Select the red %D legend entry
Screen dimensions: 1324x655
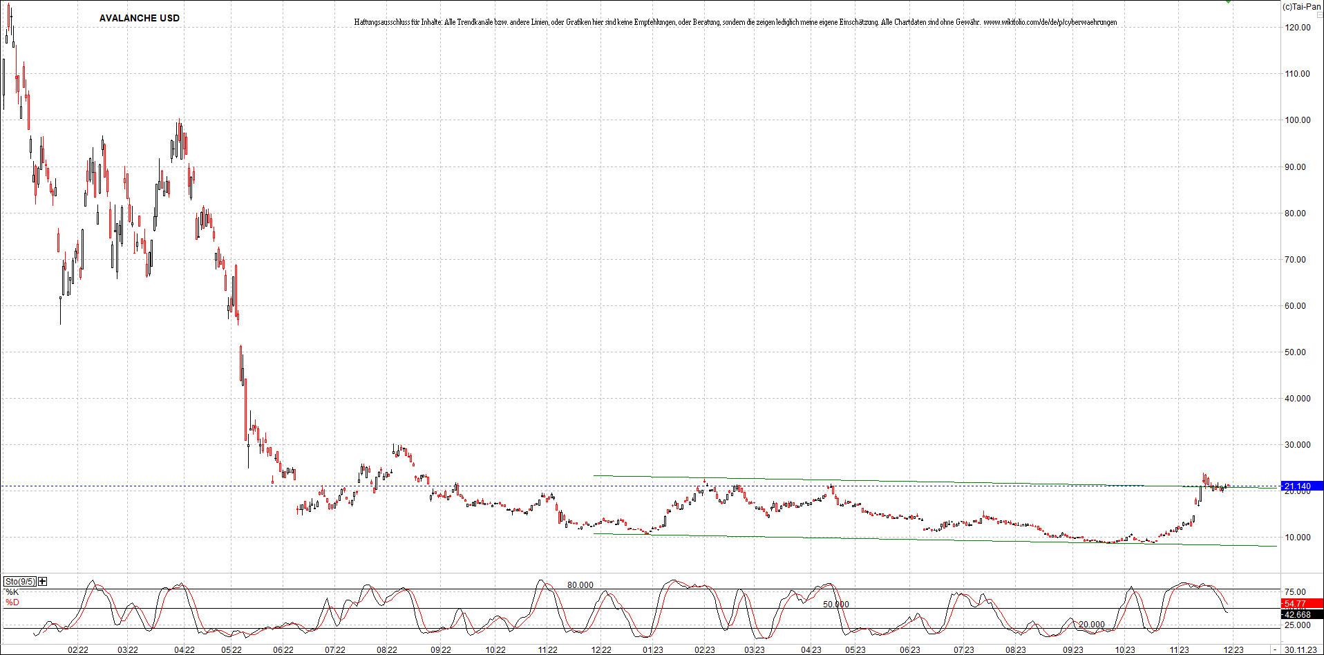coord(12,602)
